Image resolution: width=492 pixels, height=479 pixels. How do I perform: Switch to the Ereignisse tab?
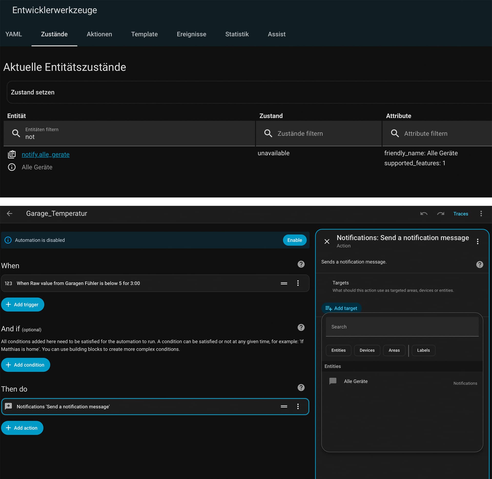[x=191, y=34]
